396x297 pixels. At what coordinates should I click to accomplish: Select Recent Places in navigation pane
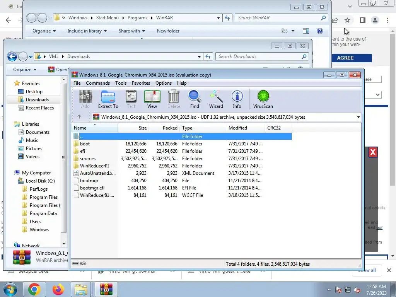[x=36, y=108]
